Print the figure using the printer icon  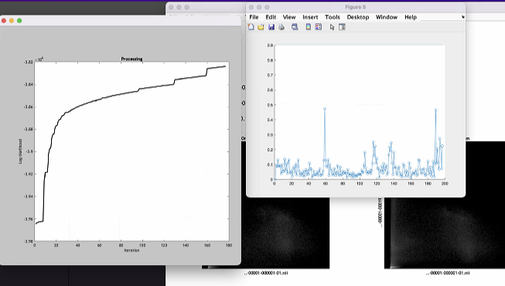coord(282,27)
